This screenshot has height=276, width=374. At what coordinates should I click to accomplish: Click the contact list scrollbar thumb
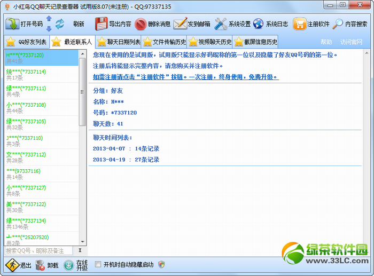82,92
